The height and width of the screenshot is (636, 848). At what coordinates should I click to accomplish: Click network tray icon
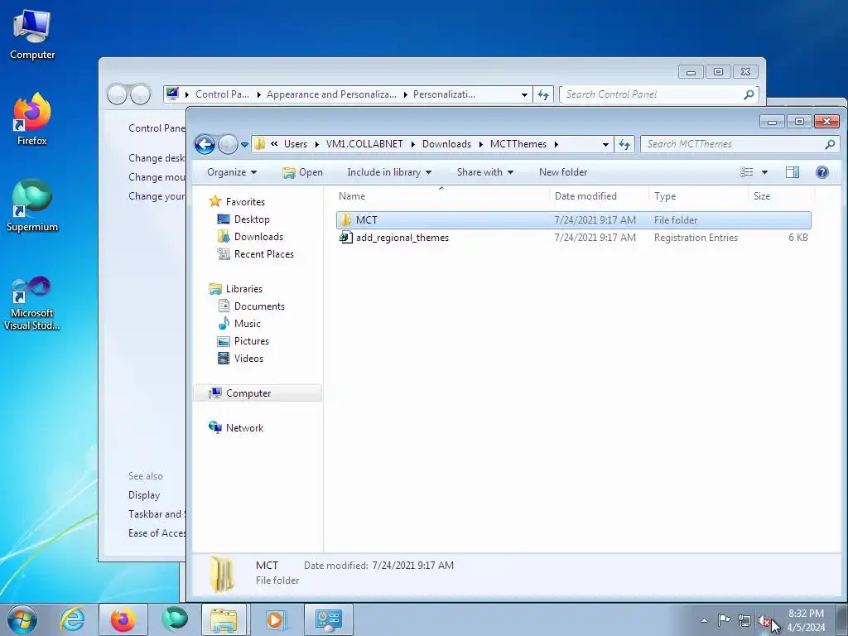click(x=744, y=620)
